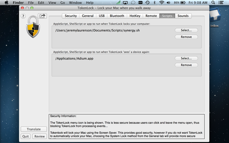Screen dimensions: 229x143
Task: Click Select... for the device-seen script
Action: coord(186,58)
